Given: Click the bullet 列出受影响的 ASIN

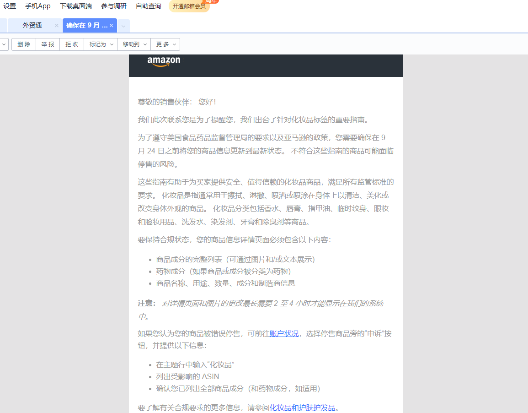Looking at the screenshot, I should 187,376.
